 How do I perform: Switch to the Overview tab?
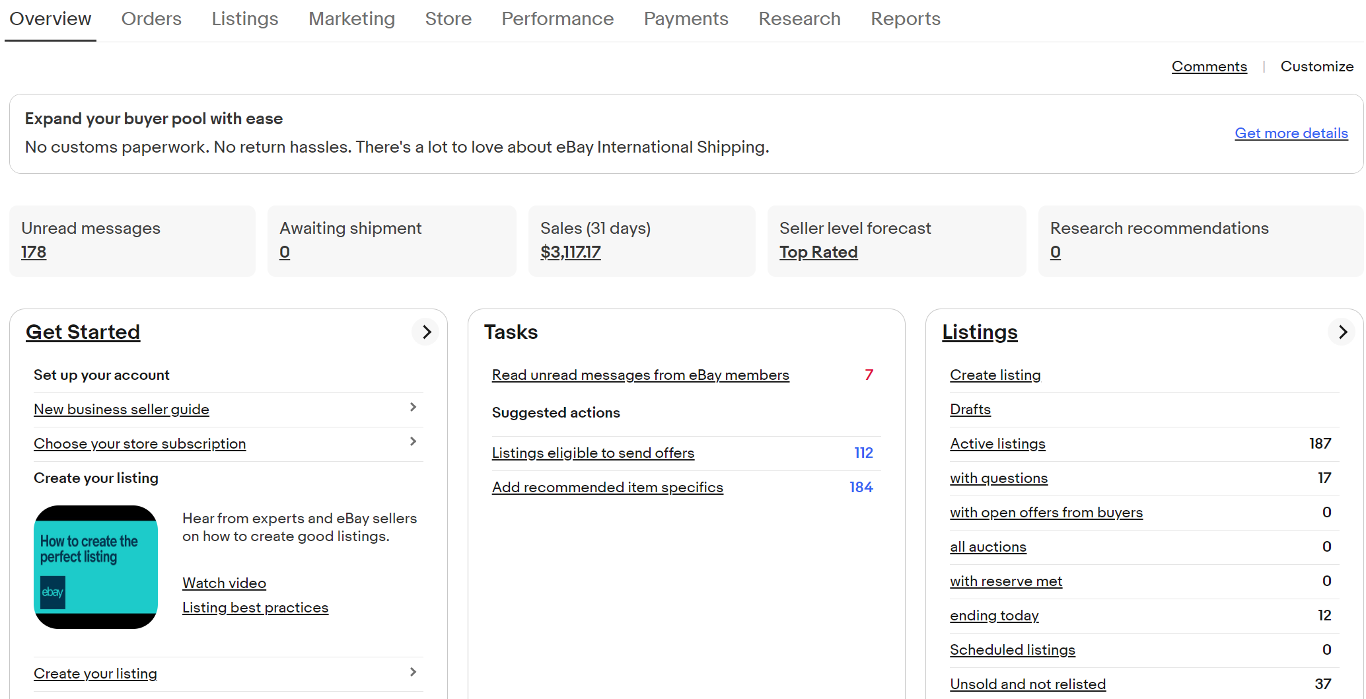[50, 19]
